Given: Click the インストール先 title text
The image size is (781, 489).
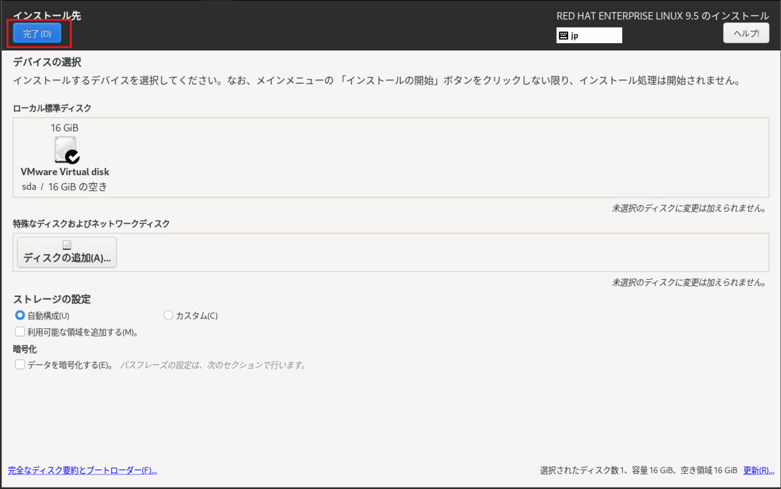Looking at the screenshot, I should tap(47, 15).
